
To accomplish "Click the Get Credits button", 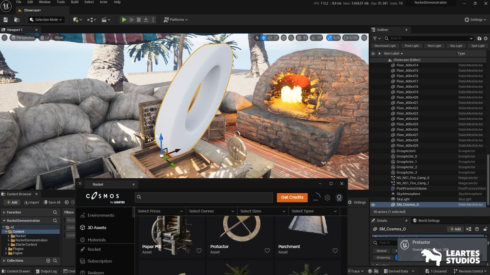I will click(292, 197).
